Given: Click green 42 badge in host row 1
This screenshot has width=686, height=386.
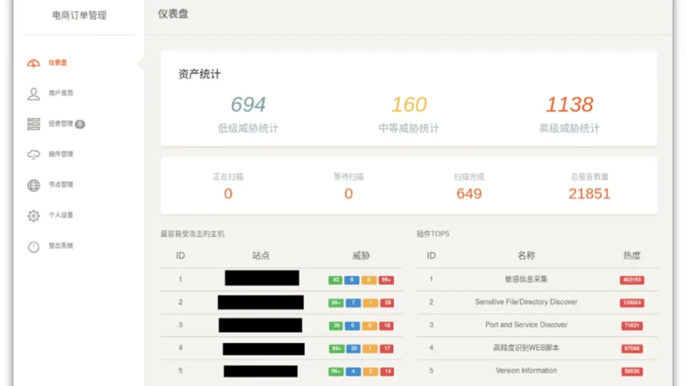Looking at the screenshot, I should pos(336,280).
